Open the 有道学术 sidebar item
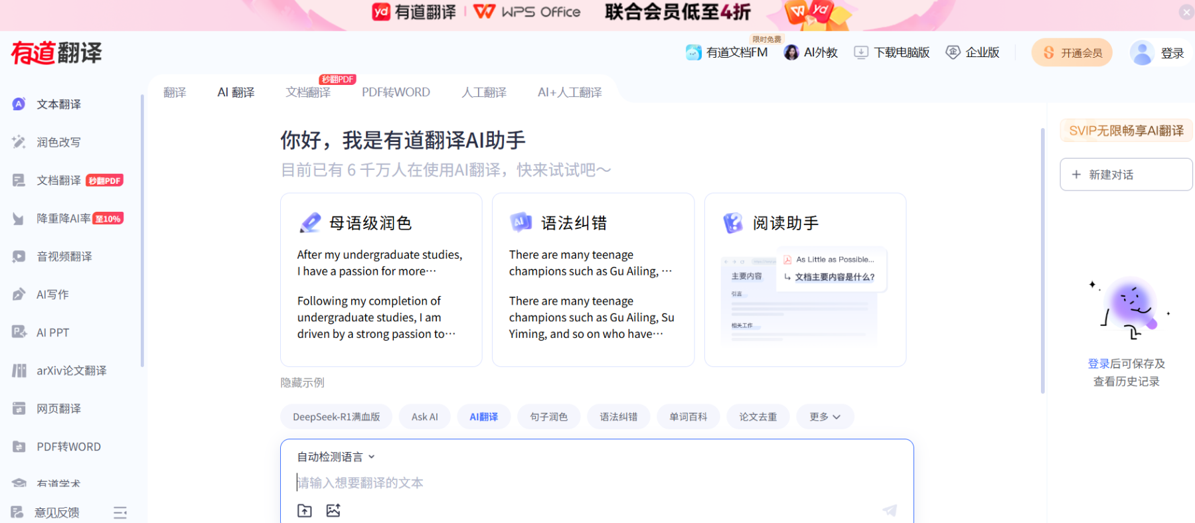1195x523 pixels. point(58,484)
